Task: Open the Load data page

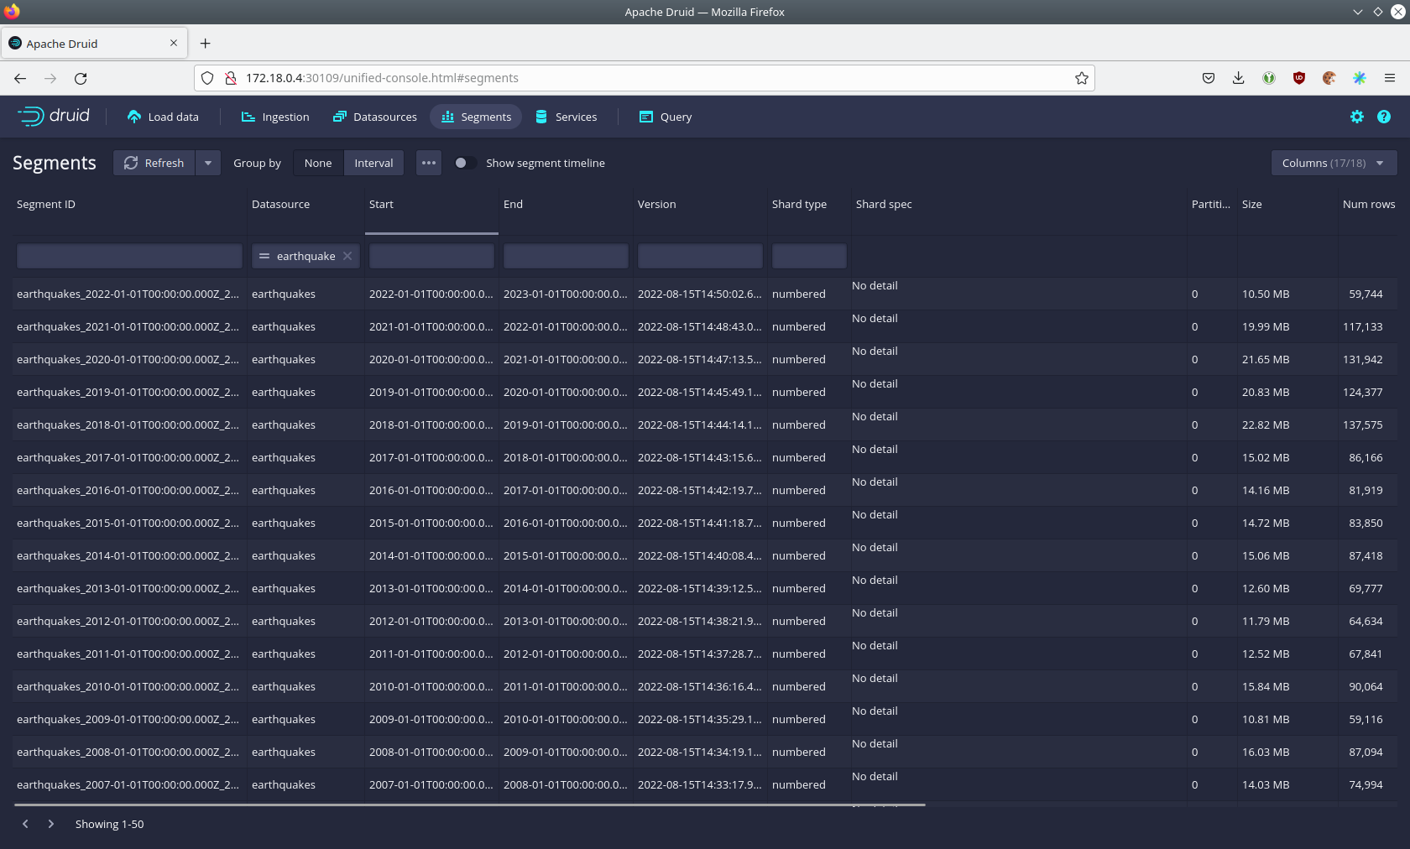Action: point(163,117)
